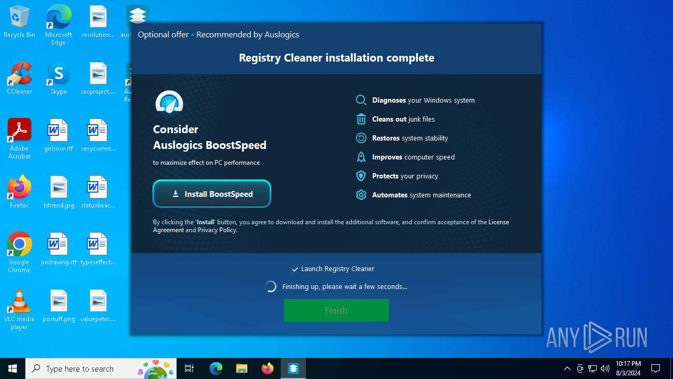Open the Firefox desktop shortcut

coord(19,193)
